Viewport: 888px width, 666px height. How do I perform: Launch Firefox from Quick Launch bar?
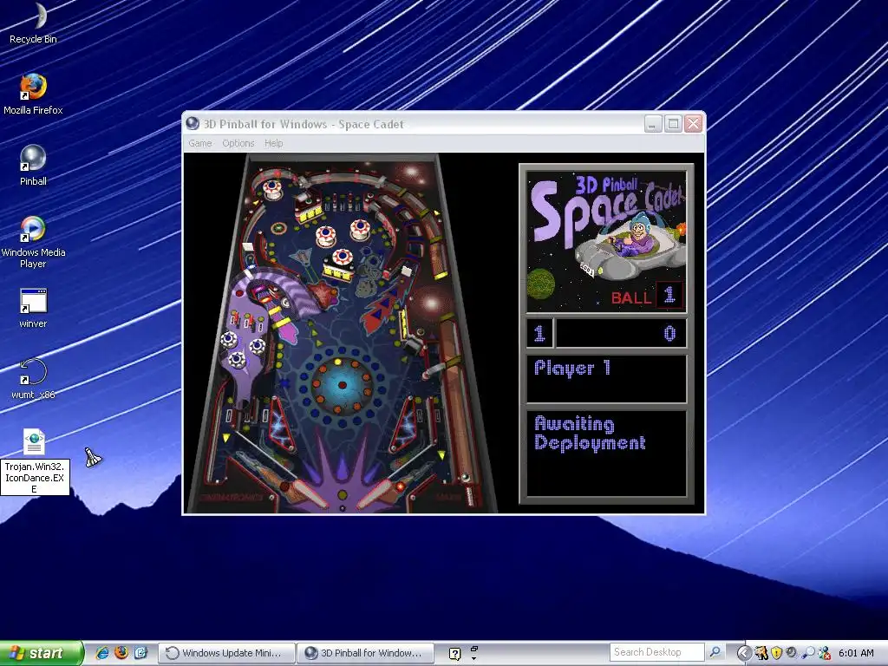[x=121, y=653]
